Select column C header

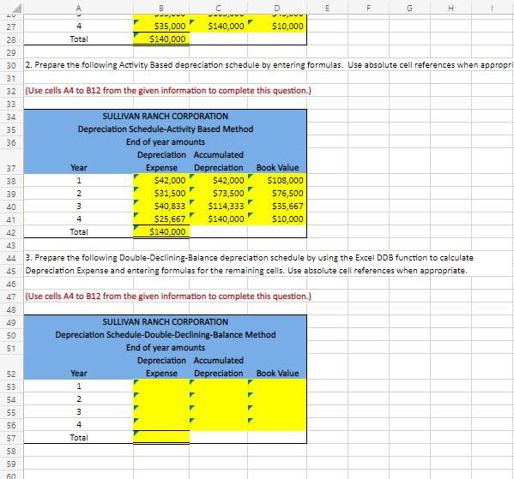coord(218,8)
